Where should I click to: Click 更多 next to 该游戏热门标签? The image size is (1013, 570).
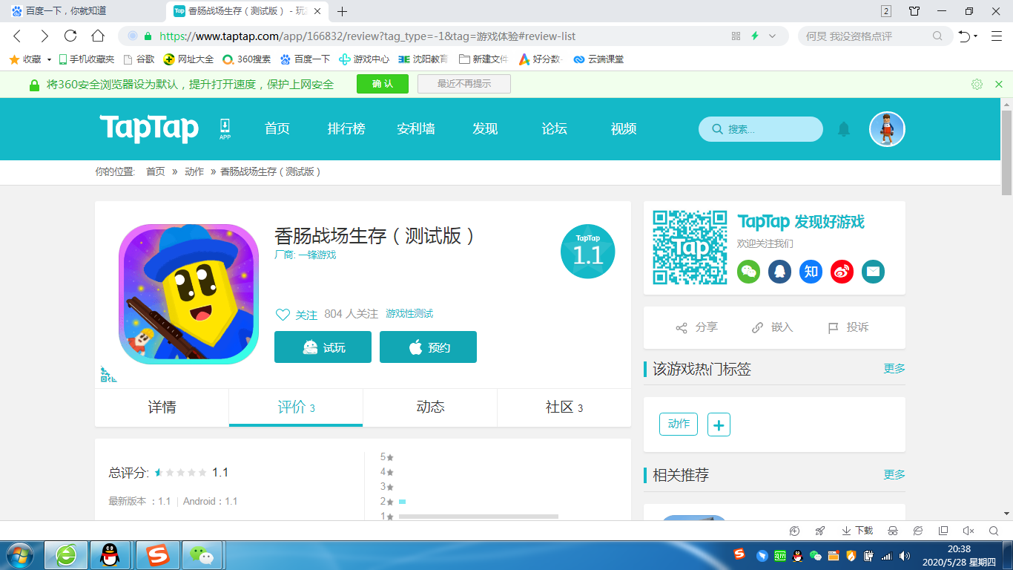pos(894,368)
